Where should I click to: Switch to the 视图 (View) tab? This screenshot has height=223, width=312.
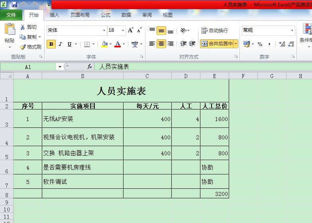pos(167,15)
